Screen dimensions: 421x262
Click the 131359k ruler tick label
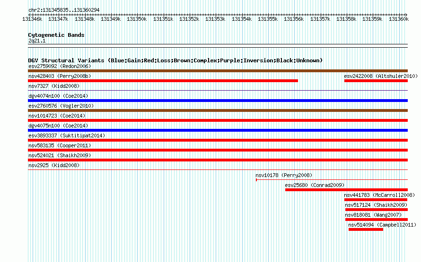point(372,19)
